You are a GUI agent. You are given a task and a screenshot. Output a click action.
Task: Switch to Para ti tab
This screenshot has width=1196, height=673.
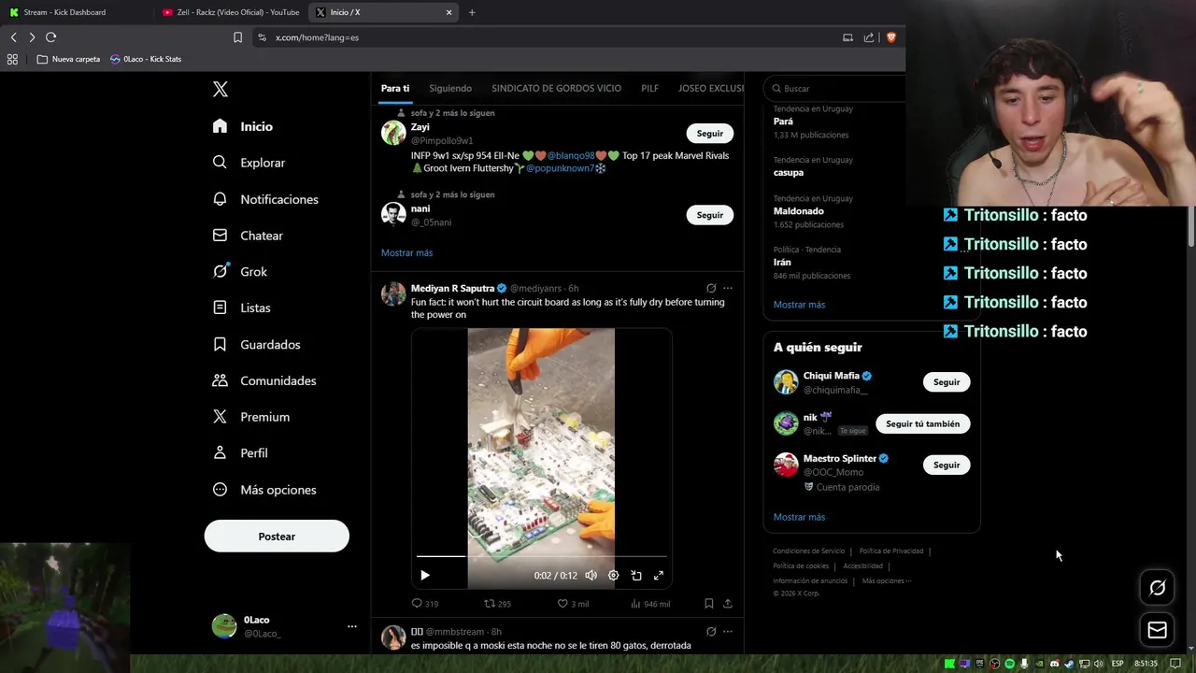(x=395, y=88)
